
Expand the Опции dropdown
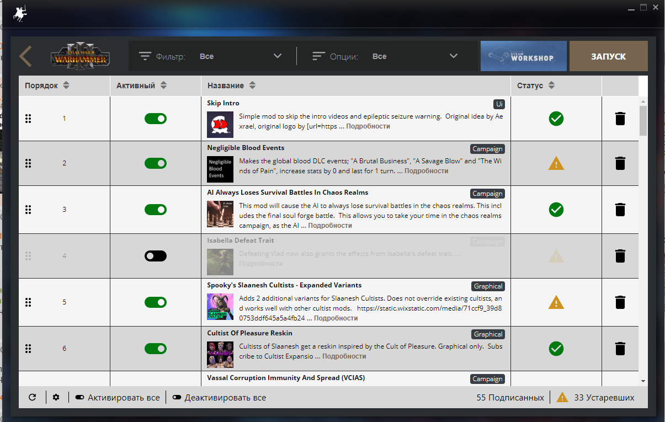click(x=386, y=56)
